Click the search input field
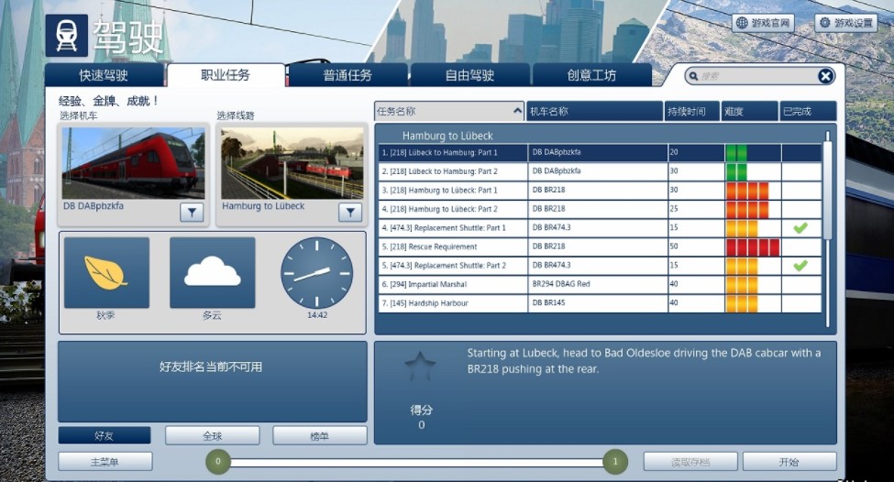Screen dimensions: 894x482 click(757, 76)
